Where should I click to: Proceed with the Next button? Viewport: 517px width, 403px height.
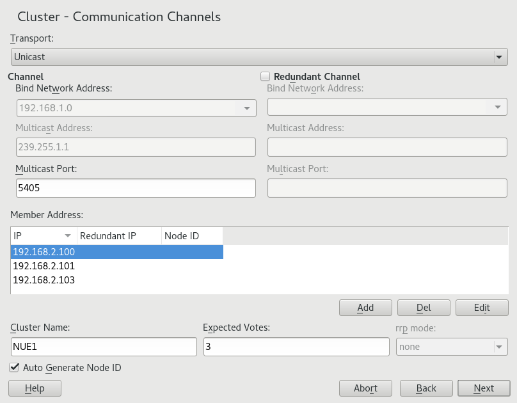484,388
